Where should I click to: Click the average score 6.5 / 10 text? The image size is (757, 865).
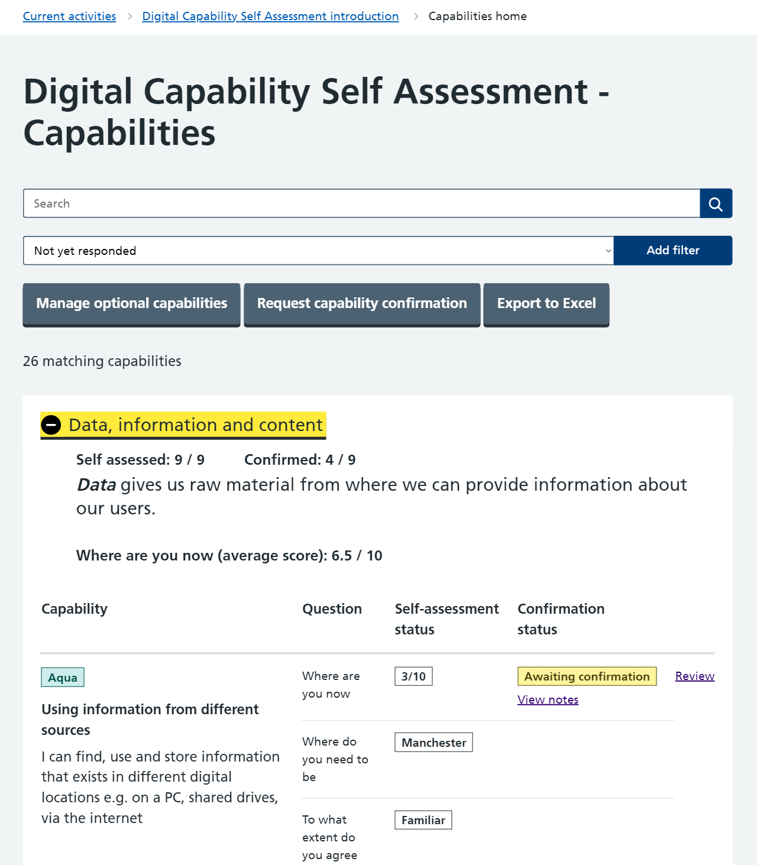click(229, 556)
